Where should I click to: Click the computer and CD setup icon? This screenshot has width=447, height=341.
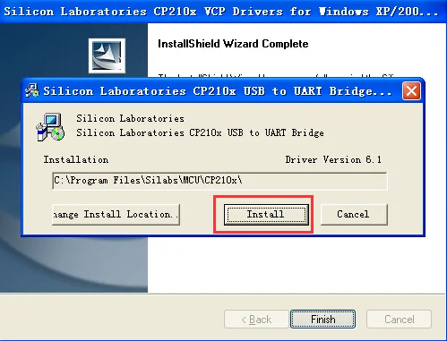pos(50,127)
